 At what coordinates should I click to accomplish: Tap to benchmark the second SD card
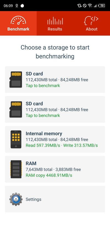[x=43, y=115]
